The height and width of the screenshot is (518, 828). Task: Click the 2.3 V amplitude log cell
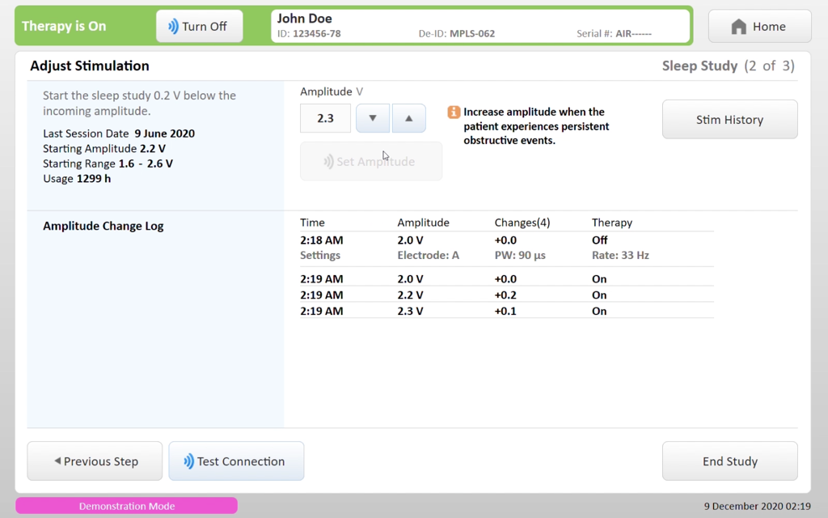coord(410,311)
